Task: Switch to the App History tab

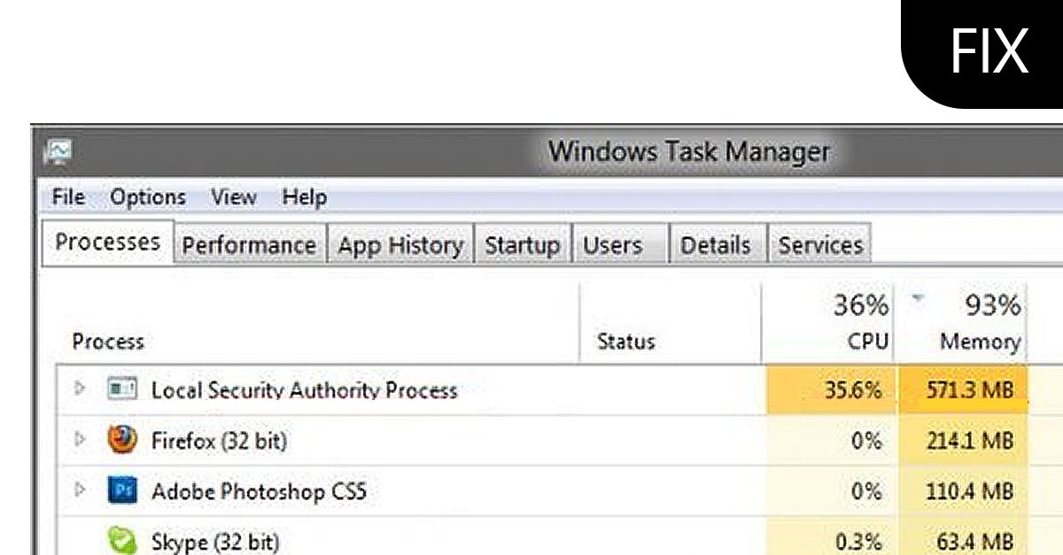Action: [400, 245]
